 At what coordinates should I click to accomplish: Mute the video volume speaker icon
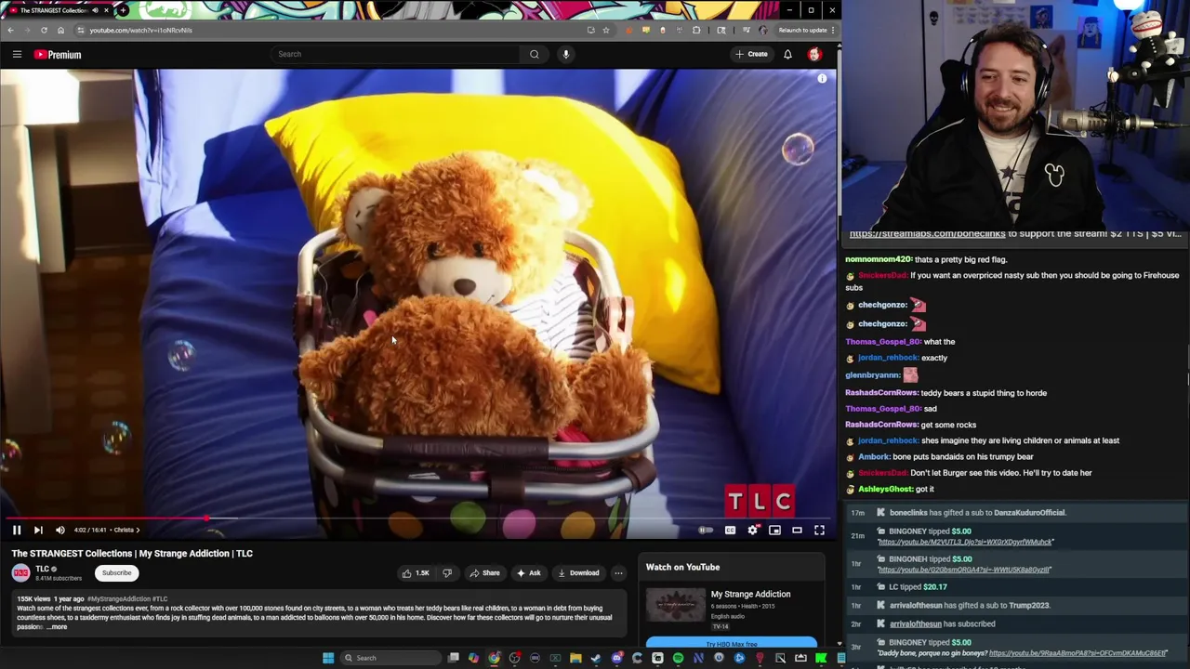click(60, 530)
